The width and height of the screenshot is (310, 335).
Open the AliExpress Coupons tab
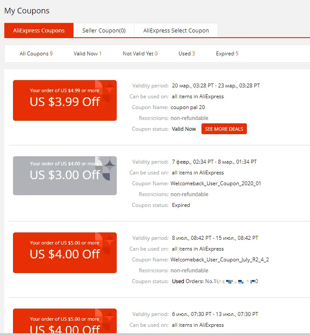[39, 30]
